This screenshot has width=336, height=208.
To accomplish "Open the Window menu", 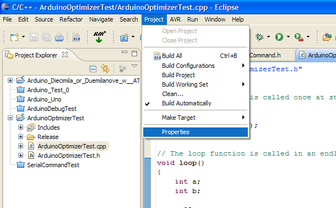I will click(x=215, y=19).
